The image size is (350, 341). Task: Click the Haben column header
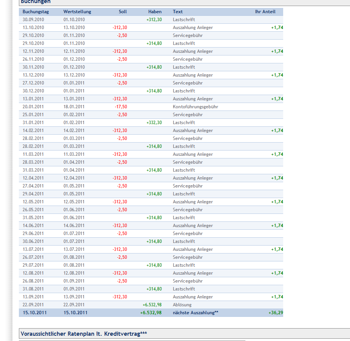tap(155, 12)
